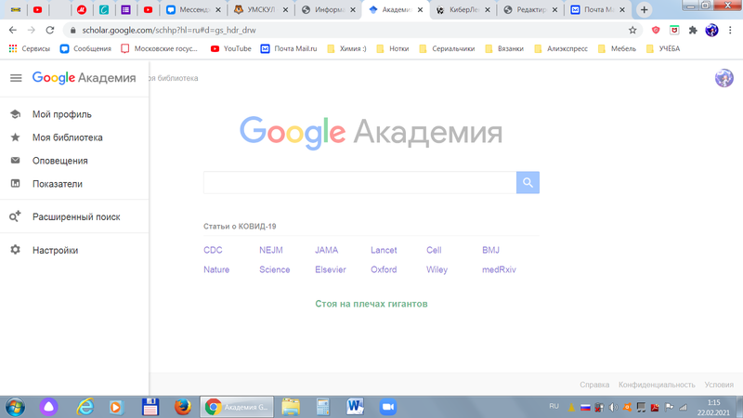Click the red shield extension icon
The height and width of the screenshot is (418, 743).
656,30
